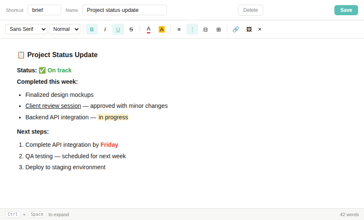Click the boxed plus indent icon

click(218, 29)
